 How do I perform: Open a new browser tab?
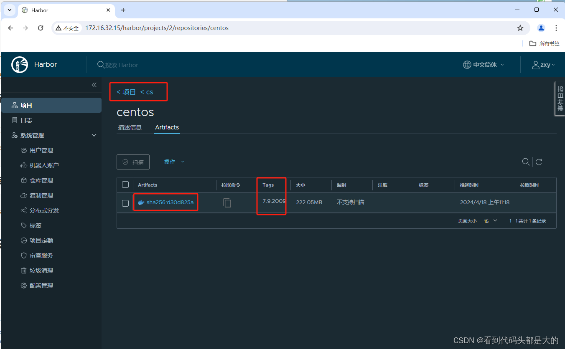point(123,10)
